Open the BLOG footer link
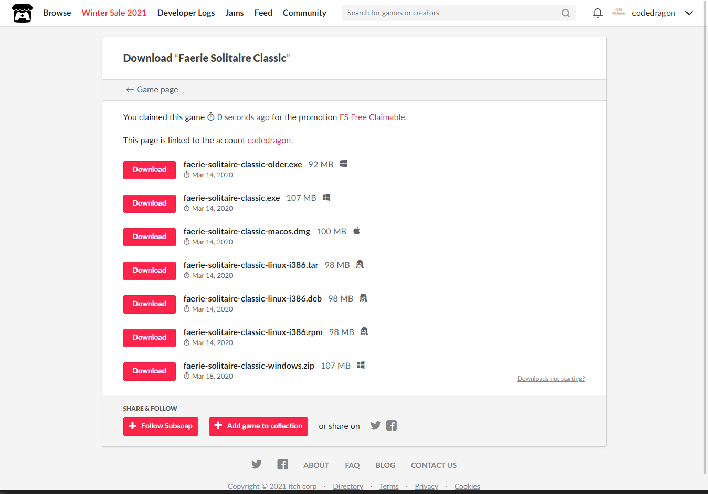Image resolution: width=708 pixels, height=494 pixels. tap(385, 465)
